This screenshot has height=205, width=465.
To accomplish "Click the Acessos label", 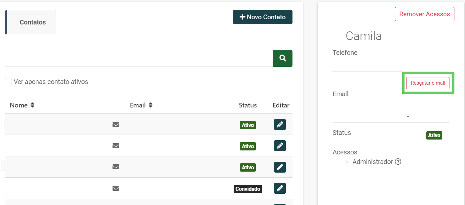I will pos(345,152).
